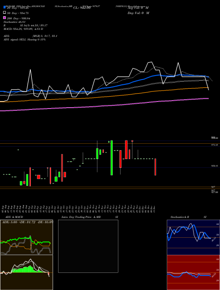Image resolution: width=220 pixels, height=290 pixels.
Task: Select the '200 Day - 930.84' legend label
Action: pos(18,18)
